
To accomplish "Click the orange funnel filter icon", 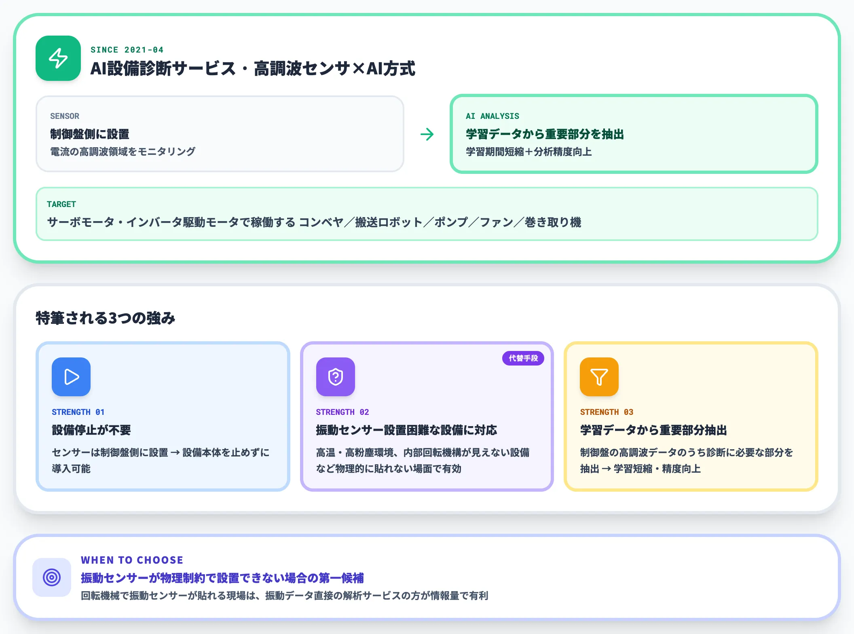I will pyautogui.click(x=599, y=377).
